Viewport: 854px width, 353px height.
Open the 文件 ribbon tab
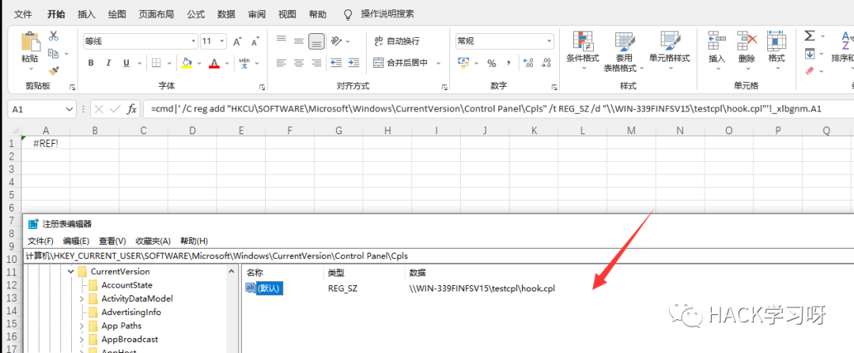(x=23, y=14)
